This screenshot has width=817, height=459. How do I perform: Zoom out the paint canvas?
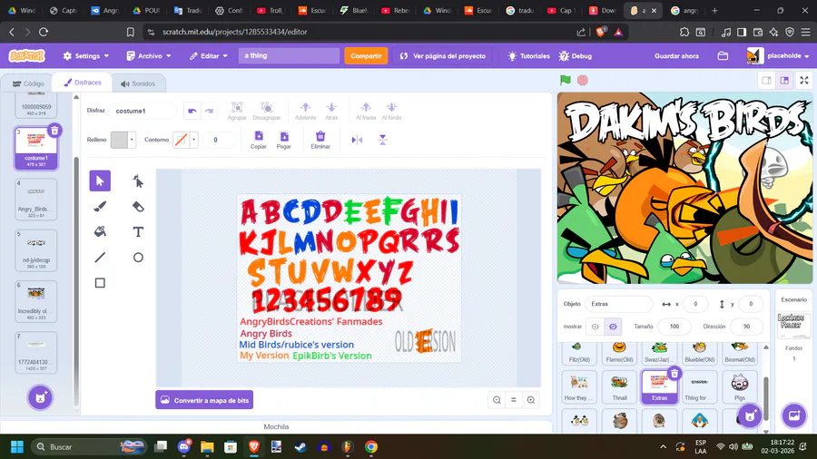click(497, 400)
